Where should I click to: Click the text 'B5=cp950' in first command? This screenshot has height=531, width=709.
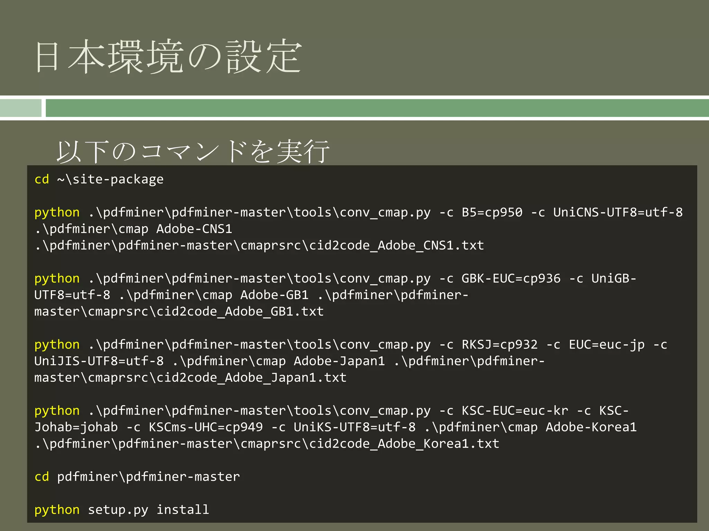point(492,212)
